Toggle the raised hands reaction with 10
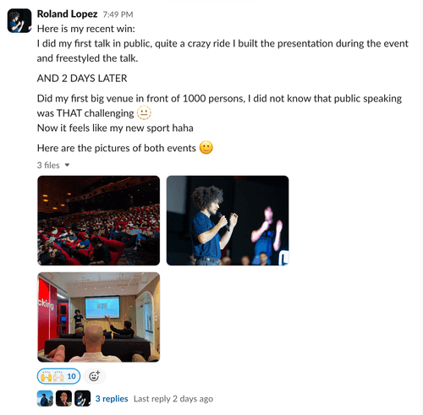Image resolution: width=423 pixels, height=415 pixels. click(58, 376)
